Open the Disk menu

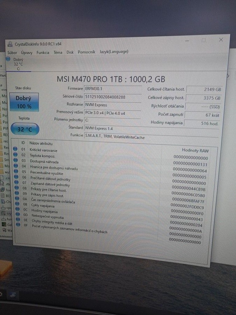click(70, 52)
